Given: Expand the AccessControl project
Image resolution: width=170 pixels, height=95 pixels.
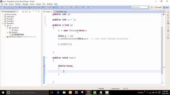Looking at the screenshot, I should pyautogui.click(x=3, y=15).
